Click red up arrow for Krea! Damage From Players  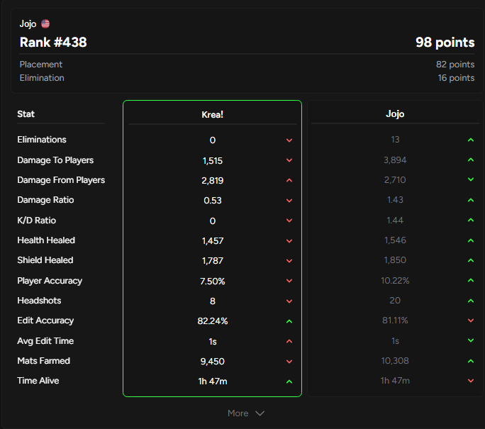289,180
